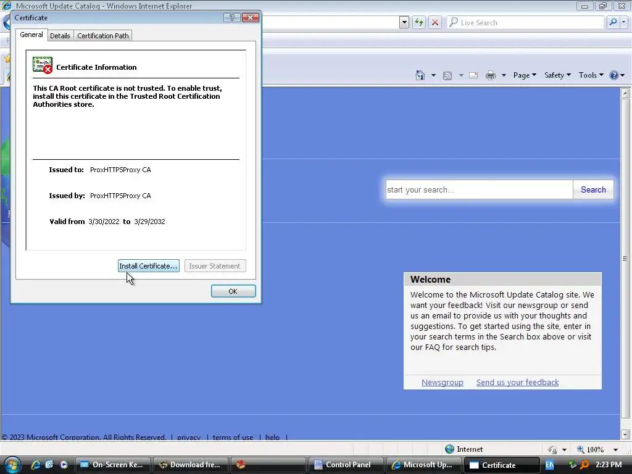Launch Internet Explorer from Quick Launch

pos(36,465)
